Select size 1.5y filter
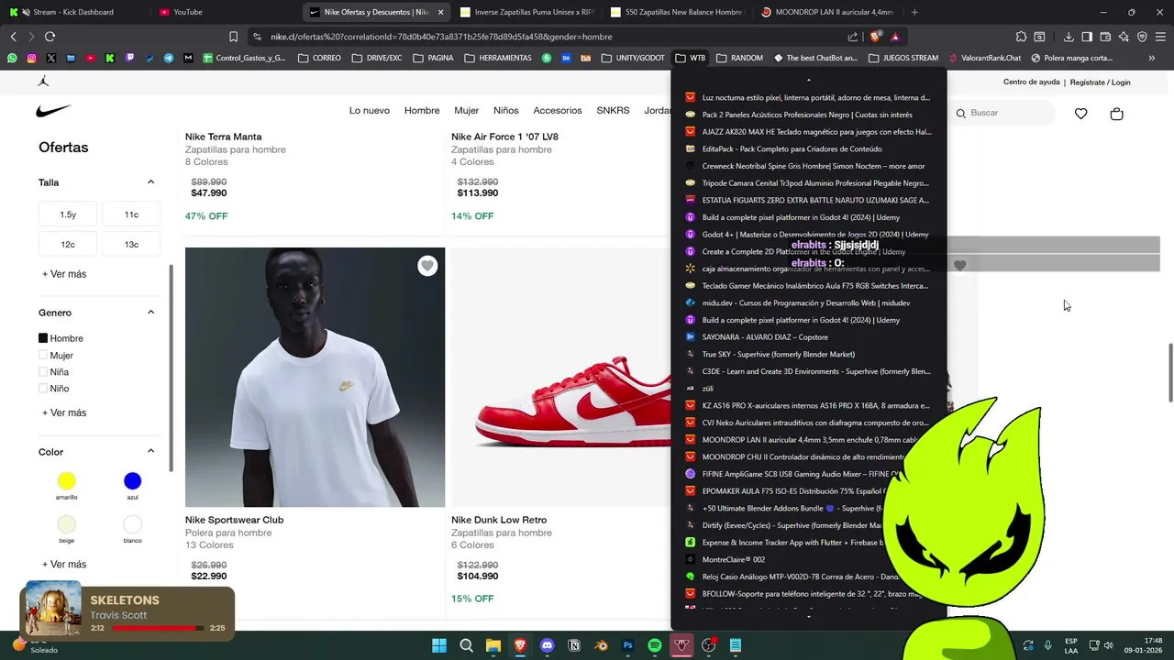 68,214
